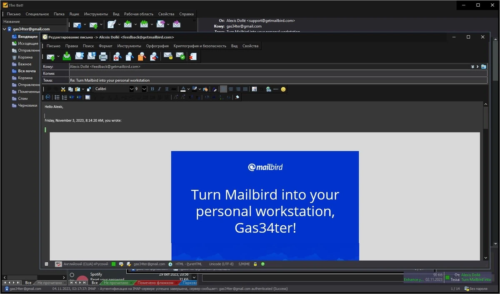Click the bulleted list icon

point(57,97)
